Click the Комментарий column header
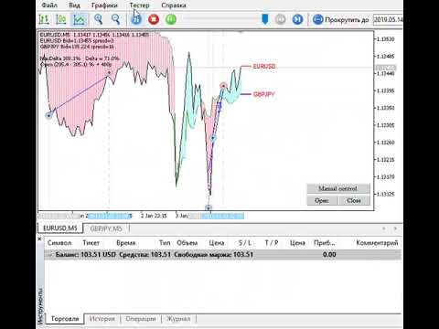The image size is (439, 329). click(377, 243)
